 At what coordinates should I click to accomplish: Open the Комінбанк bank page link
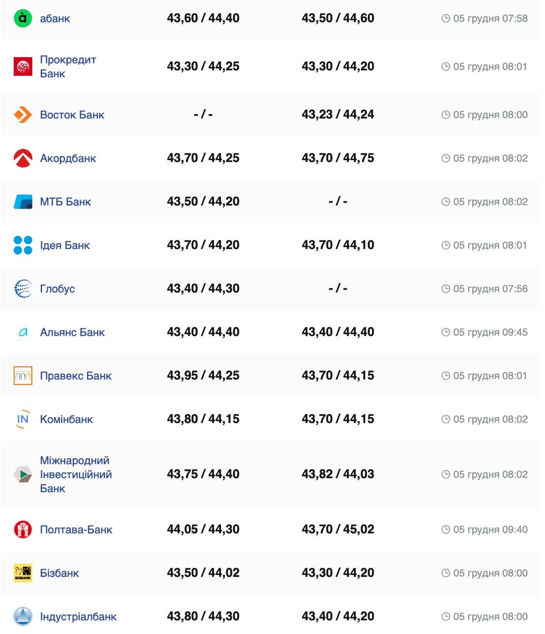click(x=66, y=420)
